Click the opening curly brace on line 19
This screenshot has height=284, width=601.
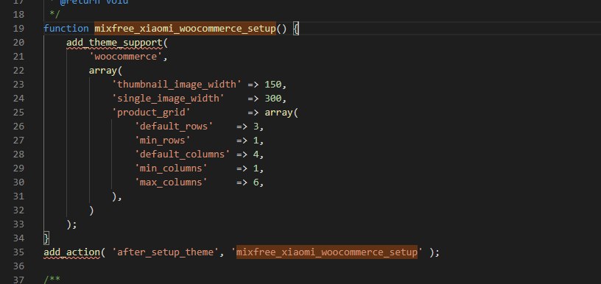click(296, 28)
